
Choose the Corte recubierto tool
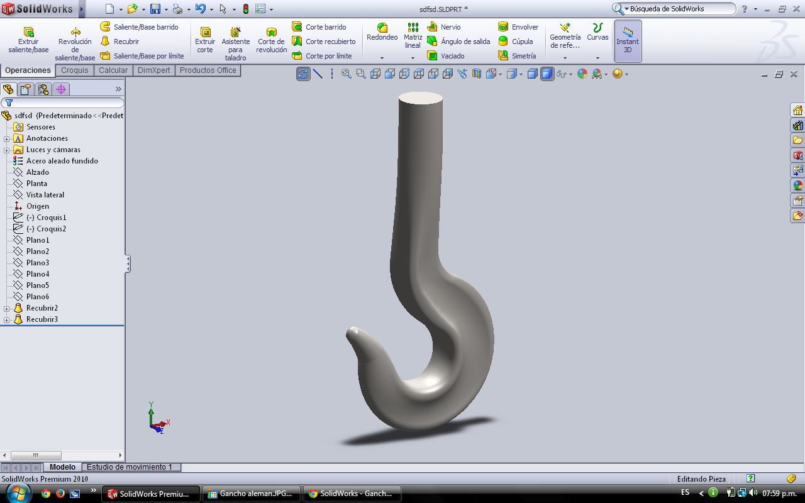(x=324, y=41)
